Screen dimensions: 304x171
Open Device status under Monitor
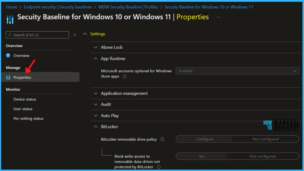[x=25, y=99]
